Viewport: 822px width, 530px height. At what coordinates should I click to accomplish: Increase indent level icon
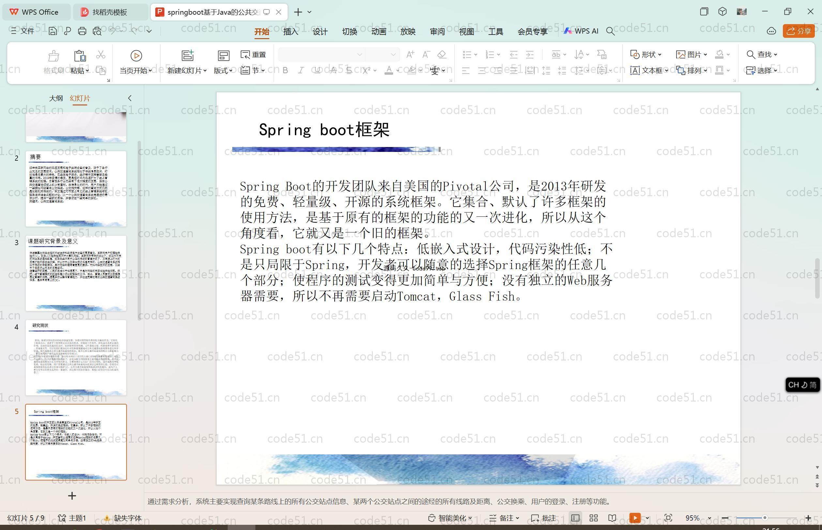click(530, 54)
